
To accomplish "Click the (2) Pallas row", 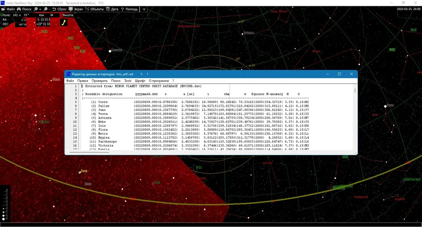I will [200, 106].
